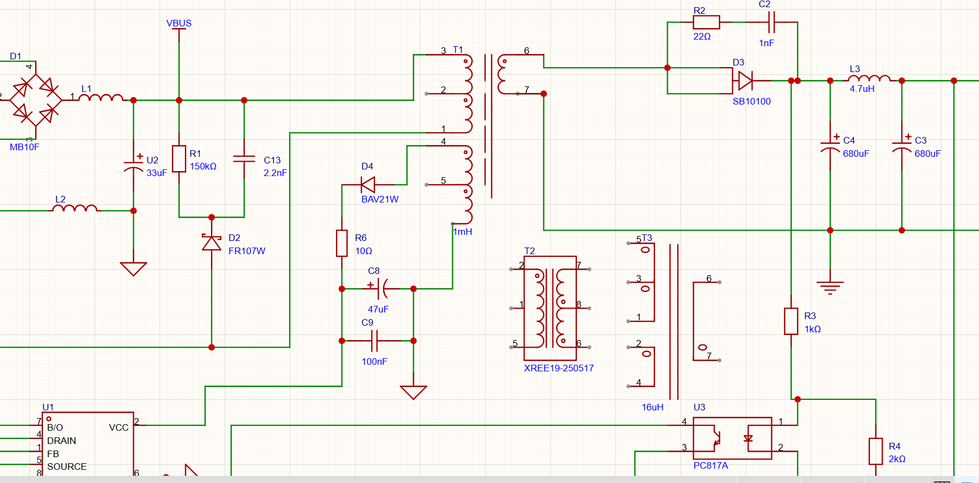The image size is (979, 483).
Task: Select the MB10F bridge rectifier D1 symbol
Action: click(36, 100)
